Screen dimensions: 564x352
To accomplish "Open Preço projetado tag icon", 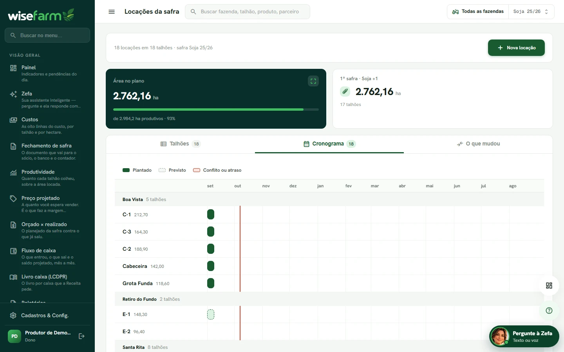I will [x=13, y=199].
